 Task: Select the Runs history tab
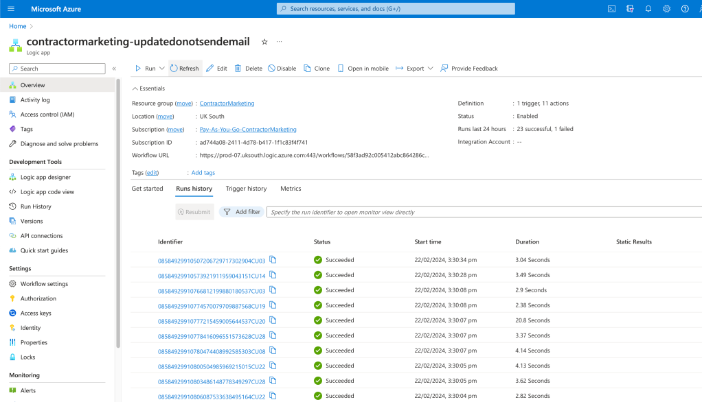pyautogui.click(x=194, y=189)
